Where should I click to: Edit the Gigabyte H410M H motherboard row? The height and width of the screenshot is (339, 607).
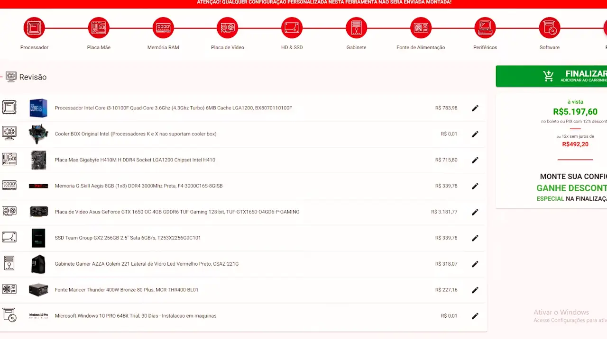[x=475, y=160]
